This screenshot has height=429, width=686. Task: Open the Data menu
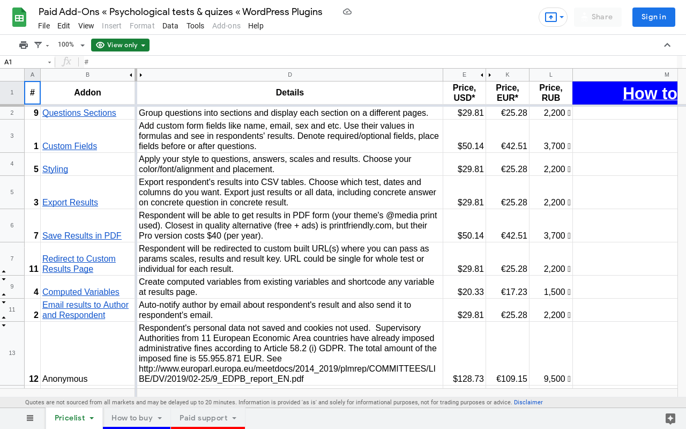tap(170, 26)
